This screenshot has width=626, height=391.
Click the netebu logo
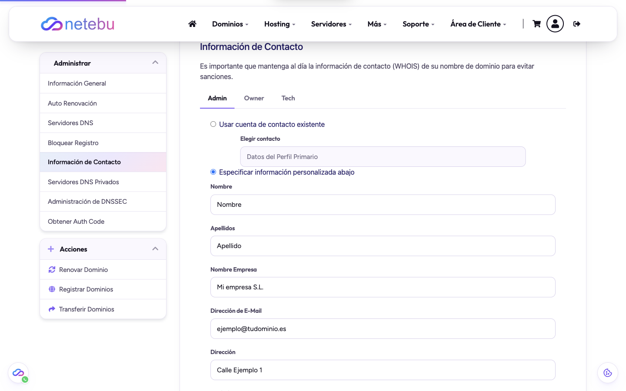click(x=77, y=24)
